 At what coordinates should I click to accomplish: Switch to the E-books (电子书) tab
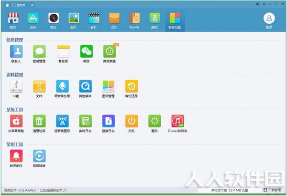click(x=134, y=21)
